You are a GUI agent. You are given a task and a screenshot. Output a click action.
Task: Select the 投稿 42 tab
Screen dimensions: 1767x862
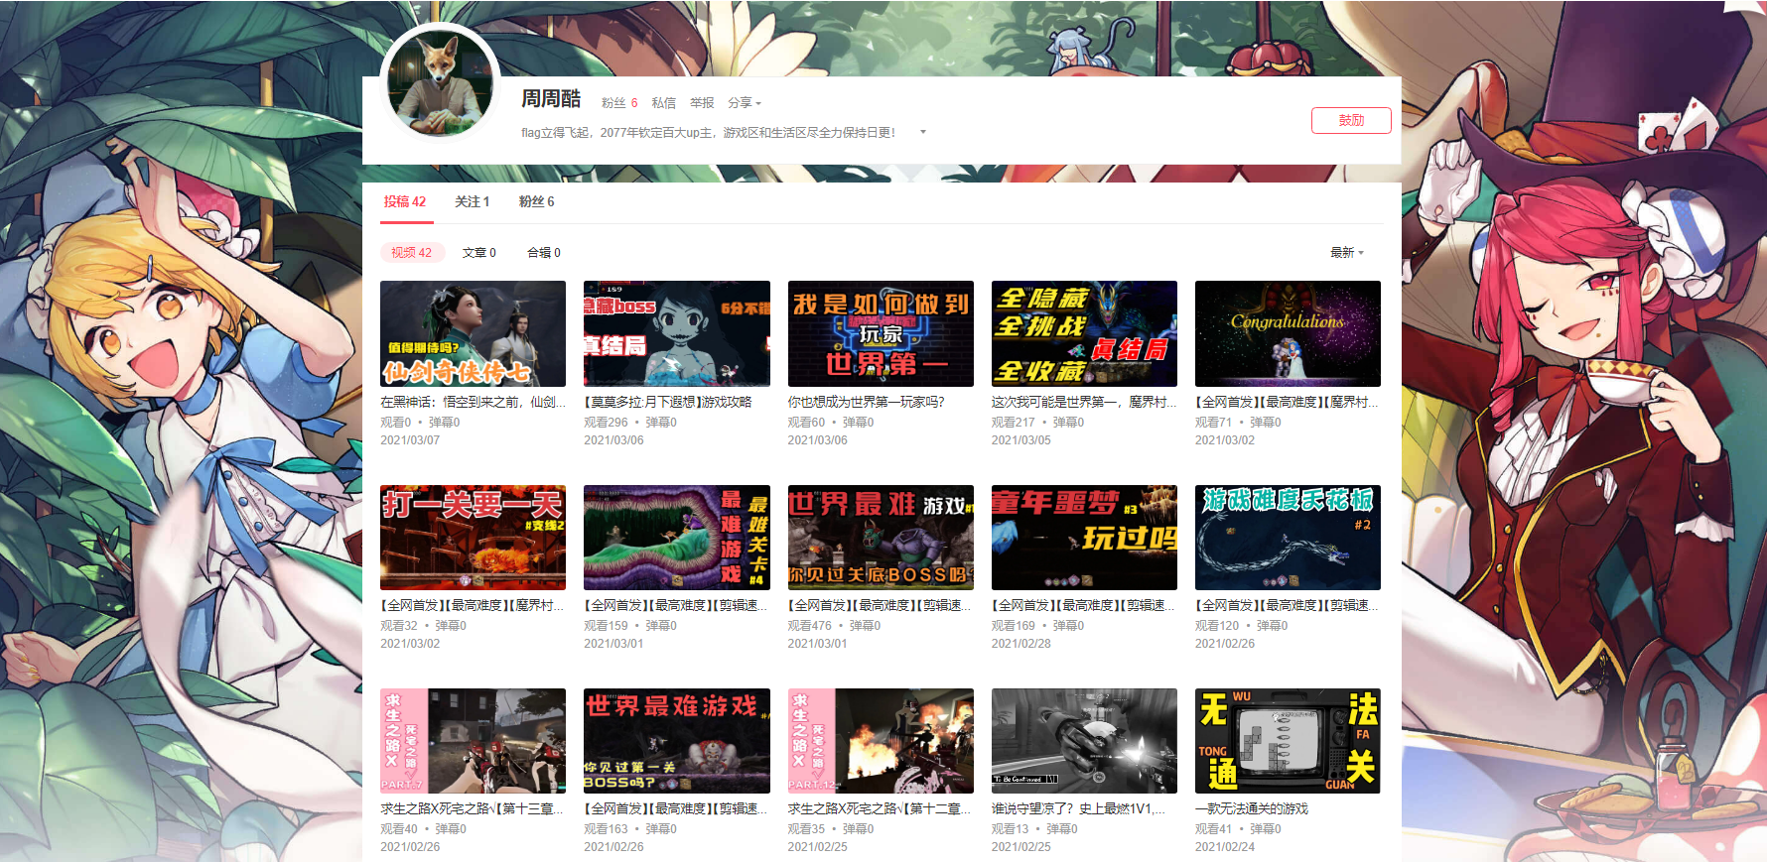pyautogui.click(x=405, y=201)
